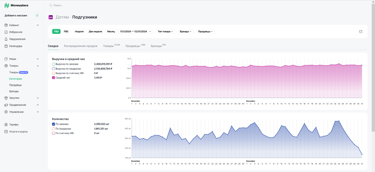Open the Бренды filter dropdown
375x172 pixels.
pyautogui.click(x=186, y=31)
